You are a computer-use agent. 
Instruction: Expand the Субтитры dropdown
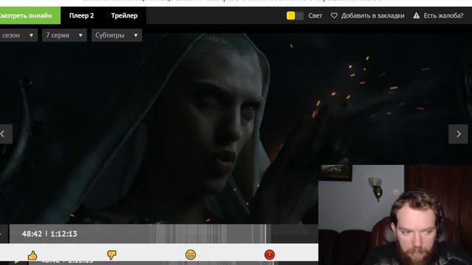(x=117, y=35)
